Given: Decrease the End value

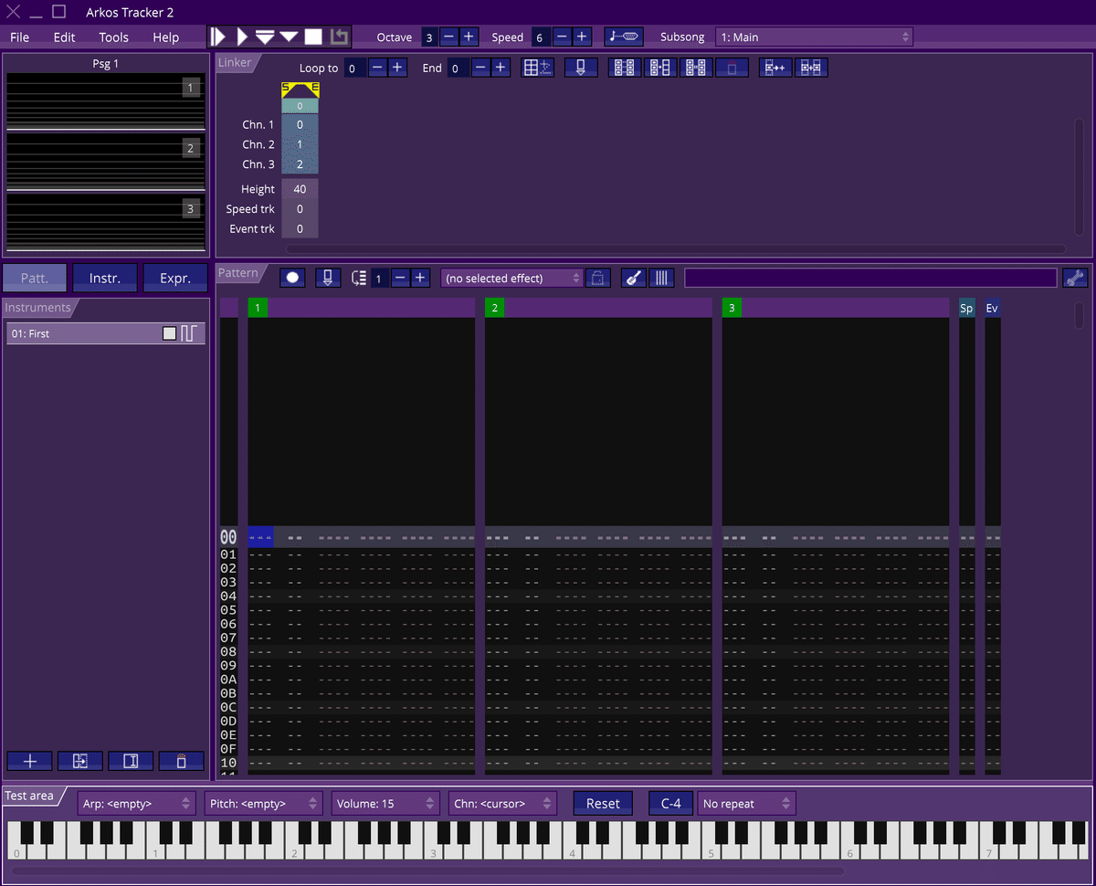Looking at the screenshot, I should click(x=481, y=68).
